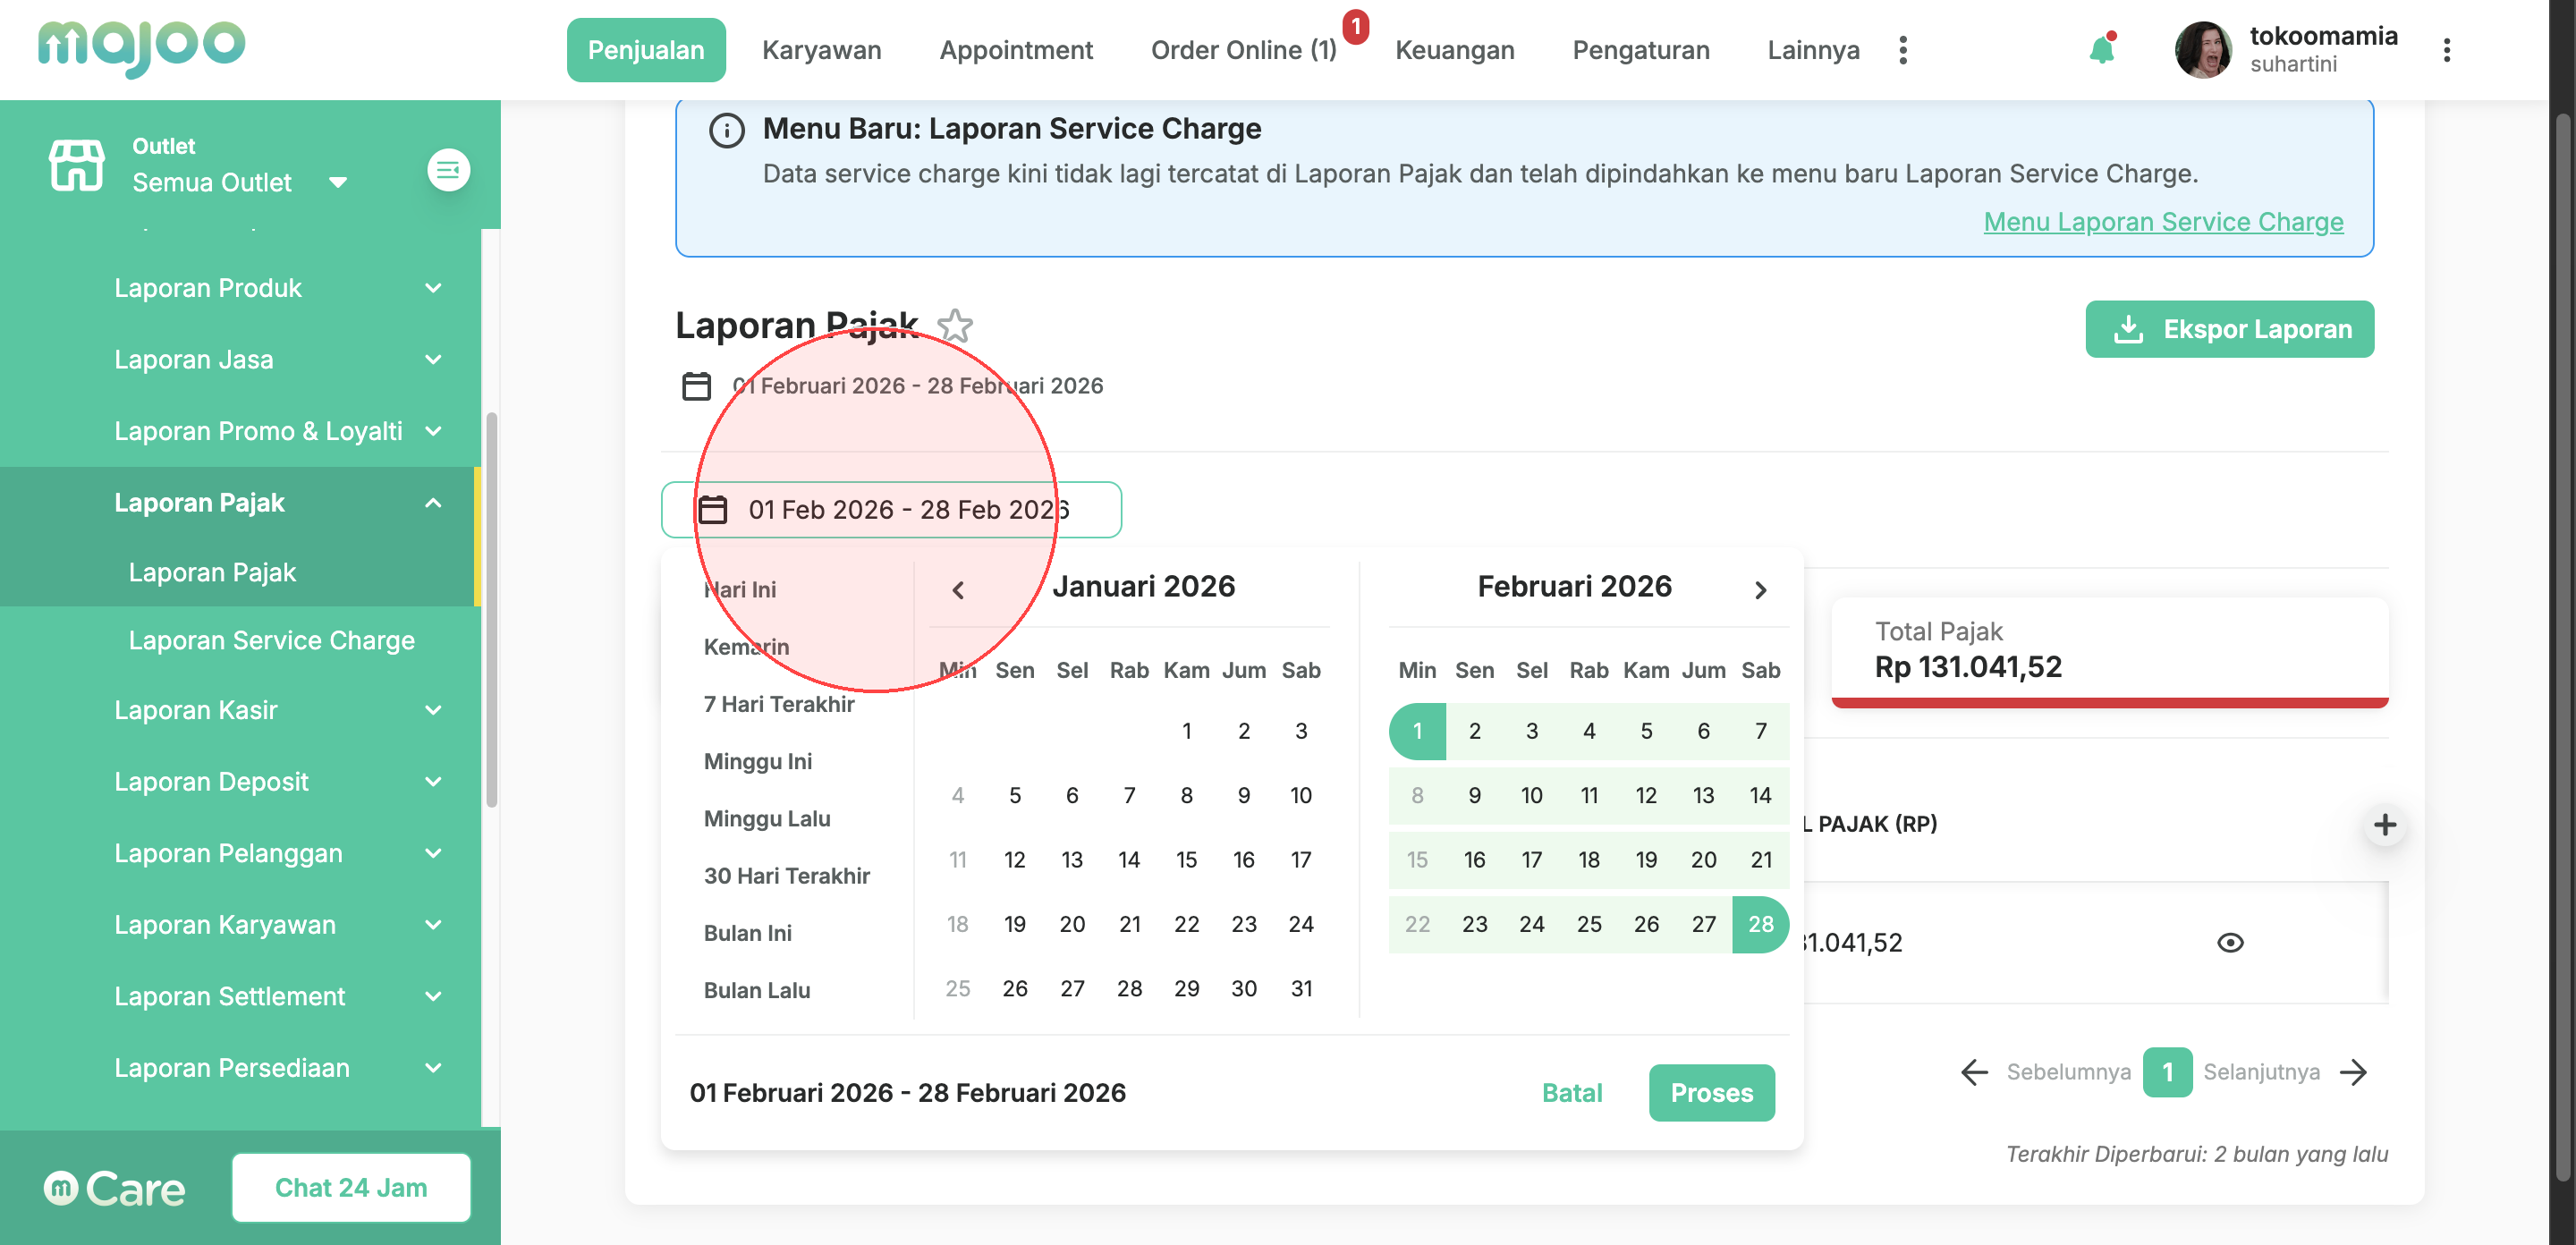
Task: Favorite Laporan Pajak with star icon
Action: pos(955,326)
